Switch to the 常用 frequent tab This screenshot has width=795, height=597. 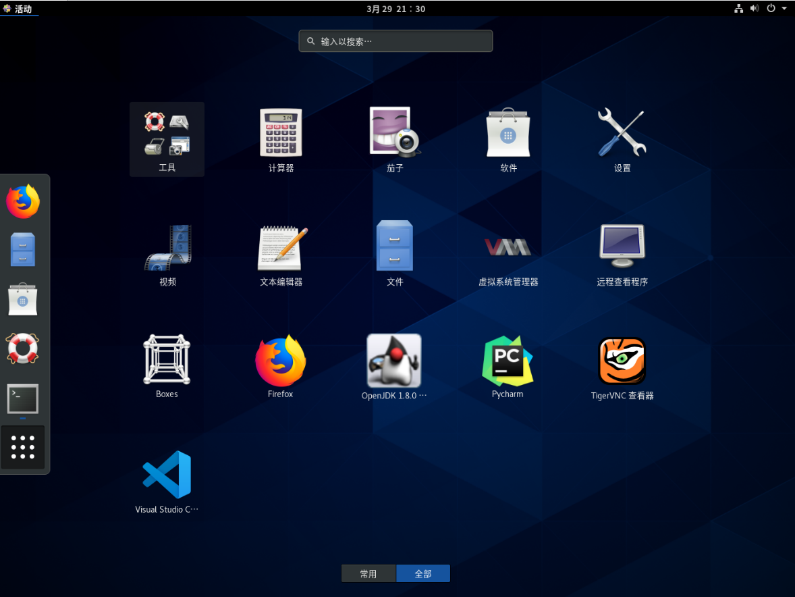coord(368,573)
